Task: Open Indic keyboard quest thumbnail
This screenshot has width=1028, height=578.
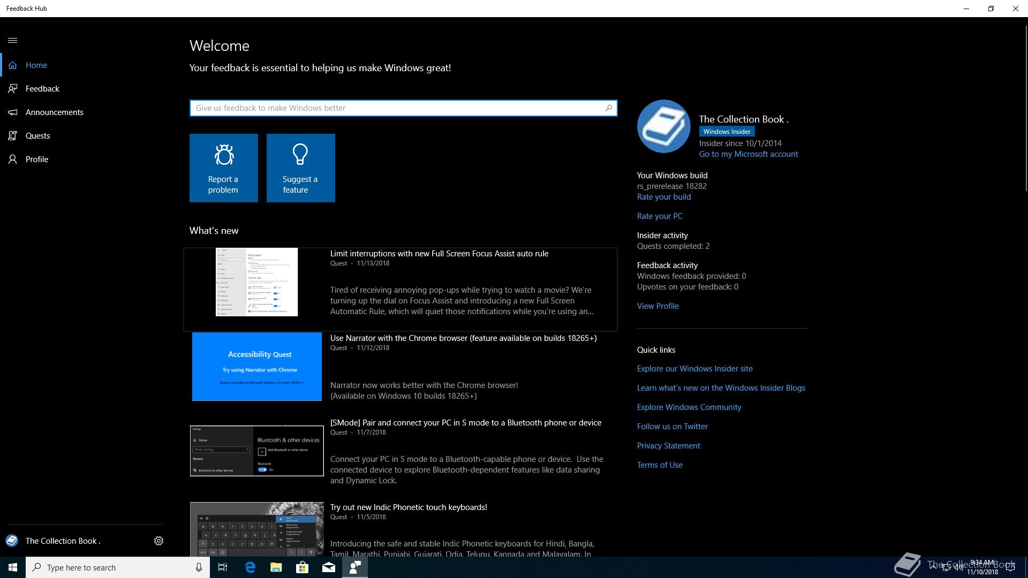Action: [x=257, y=529]
